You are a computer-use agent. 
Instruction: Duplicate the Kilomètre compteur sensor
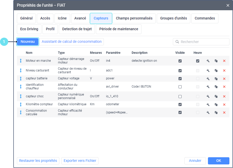tap(216, 104)
